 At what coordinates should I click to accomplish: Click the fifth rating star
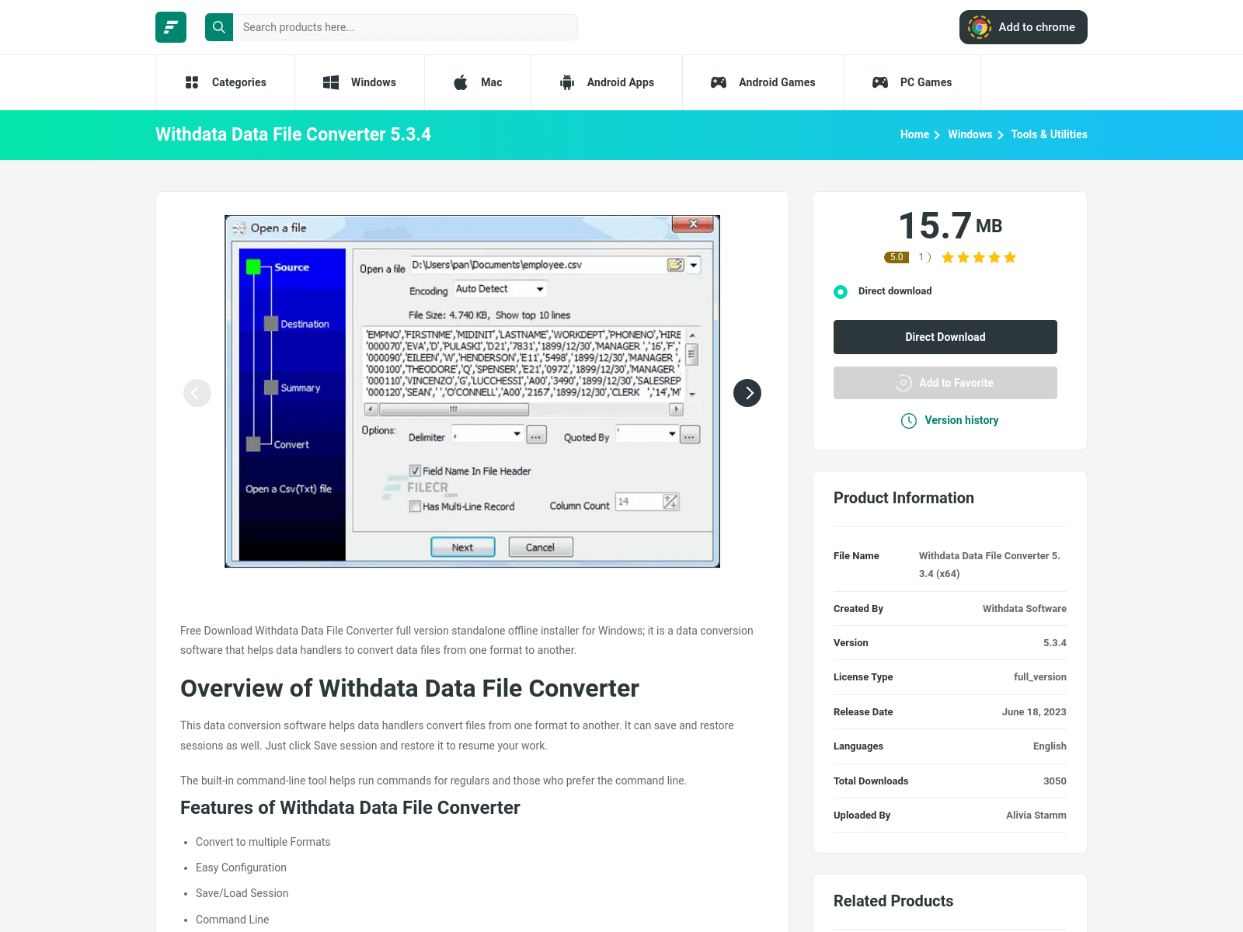click(1010, 257)
